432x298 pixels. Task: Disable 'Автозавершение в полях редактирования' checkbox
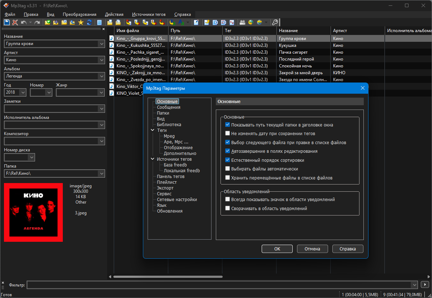227,151
